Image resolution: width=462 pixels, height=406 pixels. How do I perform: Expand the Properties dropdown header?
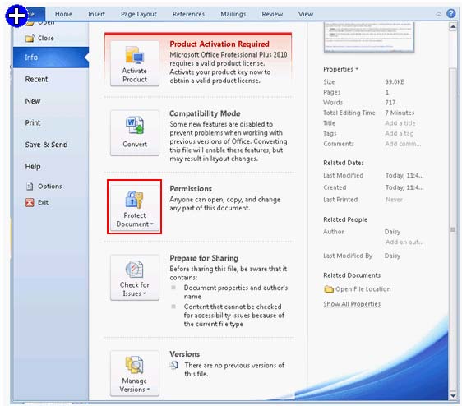pyautogui.click(x=340, y=69)
